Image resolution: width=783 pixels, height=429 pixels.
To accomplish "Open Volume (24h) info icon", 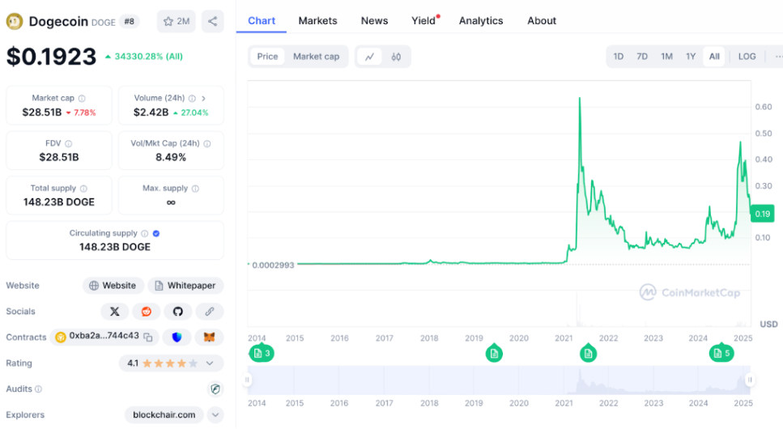I will (x=192, y=99).
